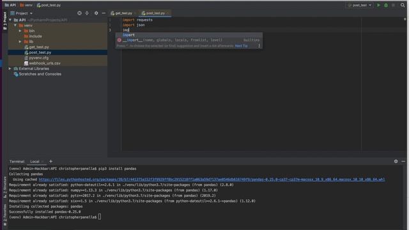Choose the __import__ builtin completion suggestion
The width and height of the screenshot is (409, 230).
tap(189, 40)
